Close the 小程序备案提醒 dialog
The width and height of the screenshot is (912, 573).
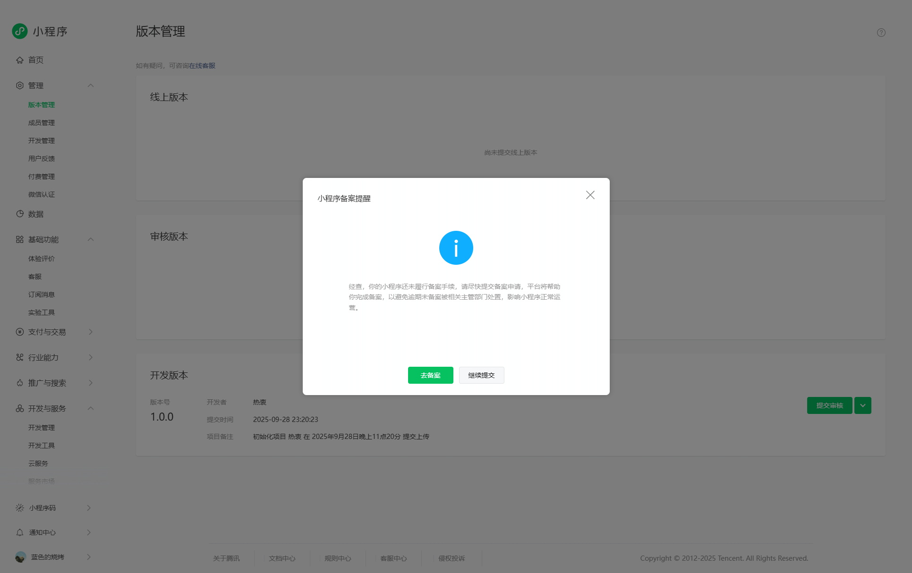tap(590, 195)
